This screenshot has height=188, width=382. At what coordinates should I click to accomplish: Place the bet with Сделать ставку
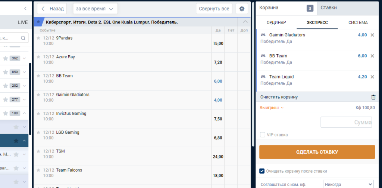tap(317, 152)
